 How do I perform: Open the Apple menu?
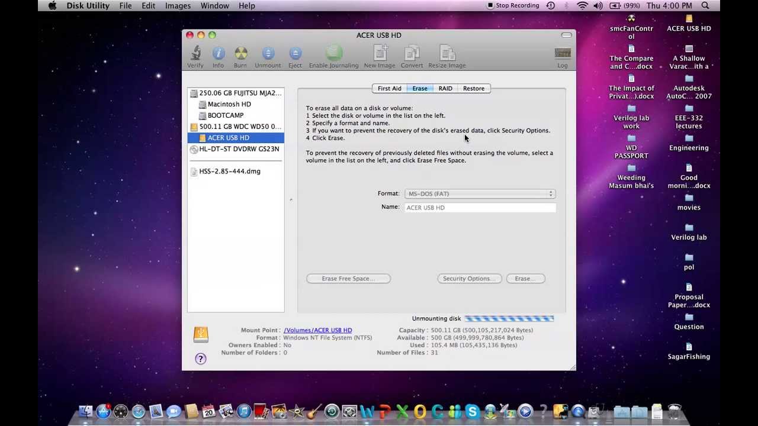(52, 5)
